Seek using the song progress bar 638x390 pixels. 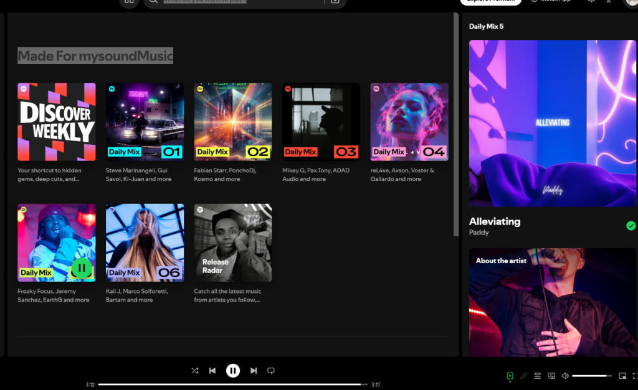point(233,384)
